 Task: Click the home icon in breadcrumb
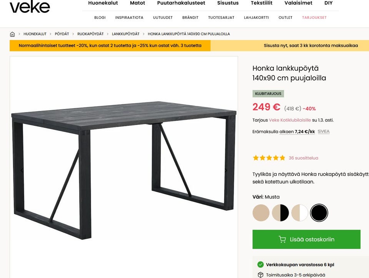click(x=12, y=34)
